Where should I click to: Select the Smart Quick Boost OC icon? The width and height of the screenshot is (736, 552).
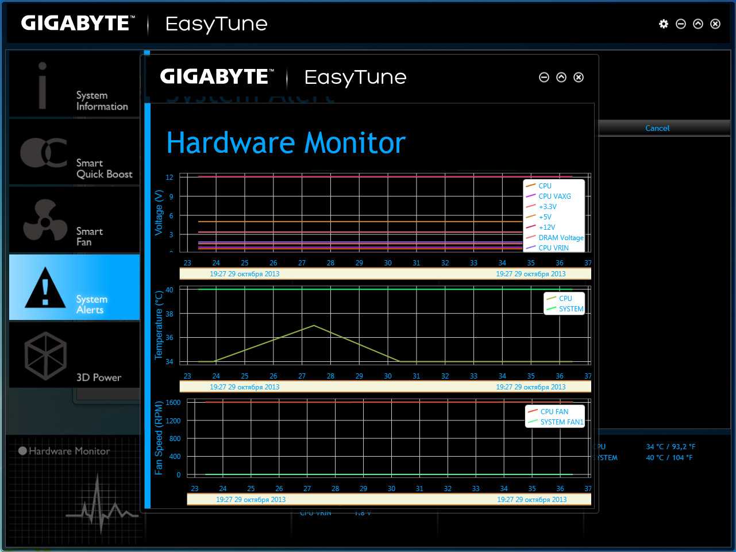click(x=44, y=153)
